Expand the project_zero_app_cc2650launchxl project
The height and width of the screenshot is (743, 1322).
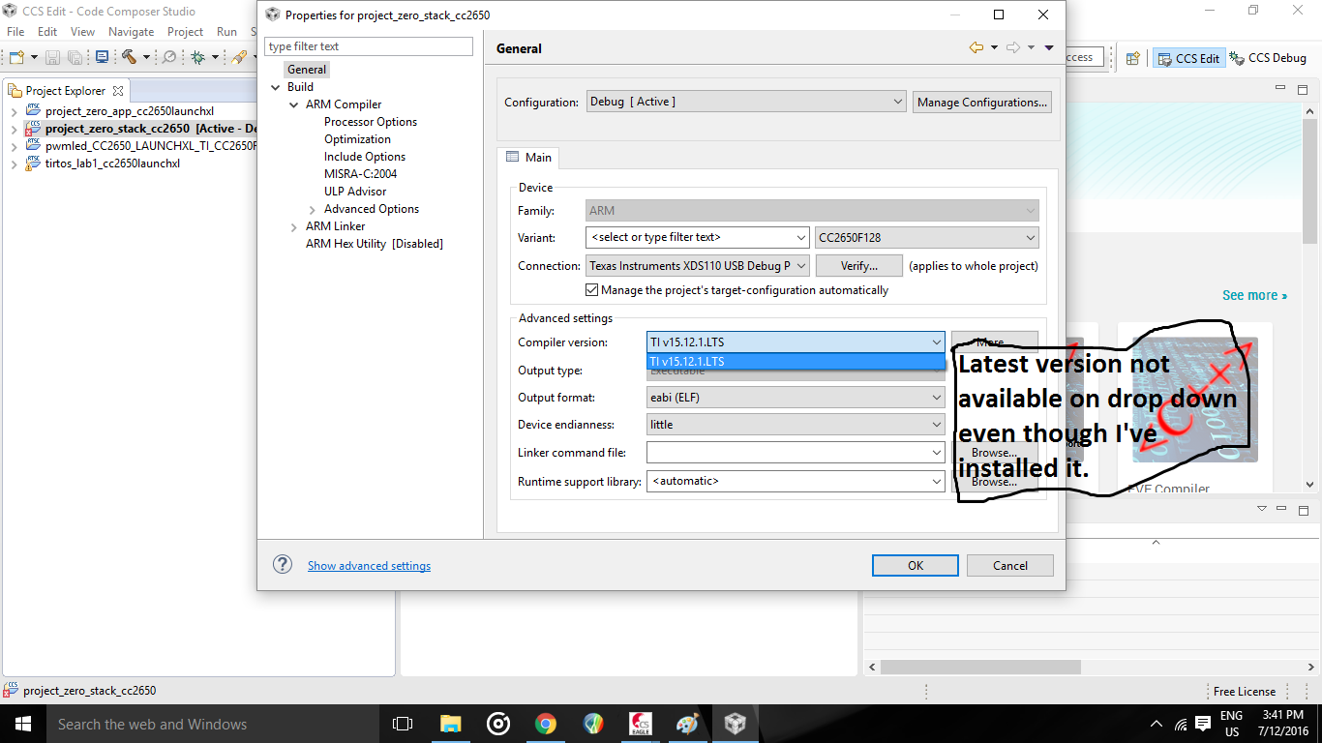14,111
